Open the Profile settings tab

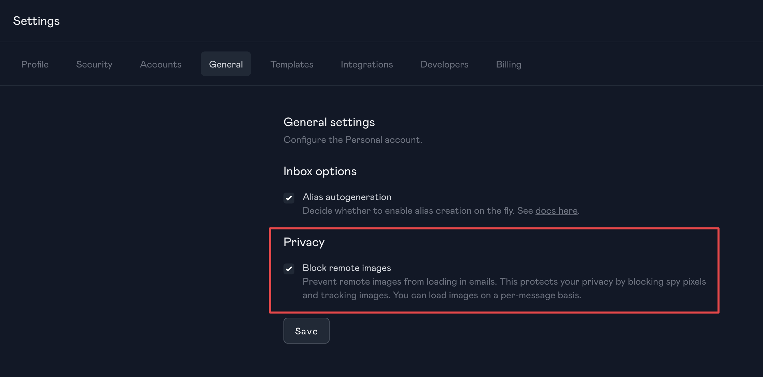coord(35,64)
